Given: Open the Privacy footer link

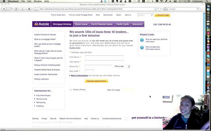Looking at the screenshot, I should point(44,118).
